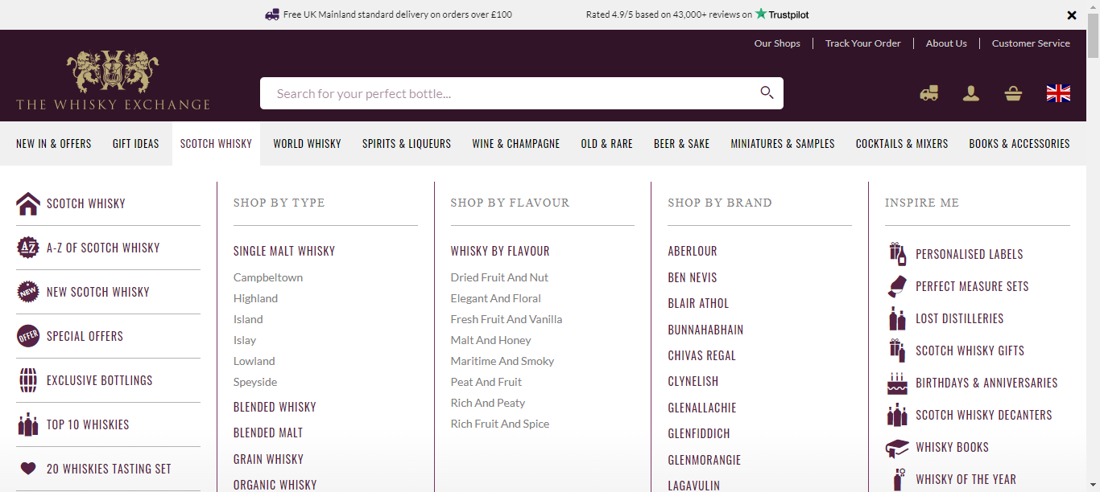
Task: Choose Rich Fruit And Spice flavour
Action: 500,424
